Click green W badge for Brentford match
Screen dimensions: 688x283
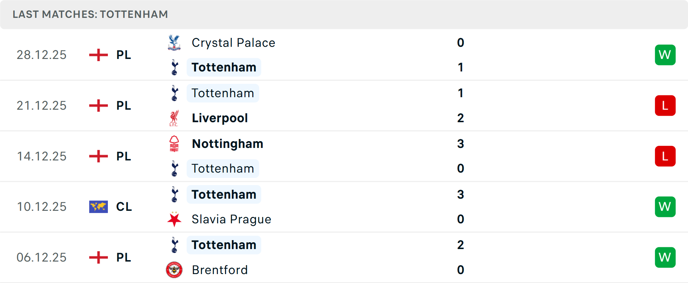point(665,257)
